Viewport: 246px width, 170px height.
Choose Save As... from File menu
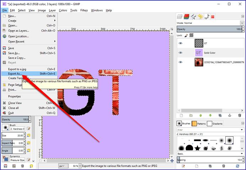coord(29,53)
